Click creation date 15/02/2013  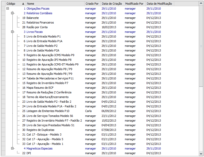109,121
